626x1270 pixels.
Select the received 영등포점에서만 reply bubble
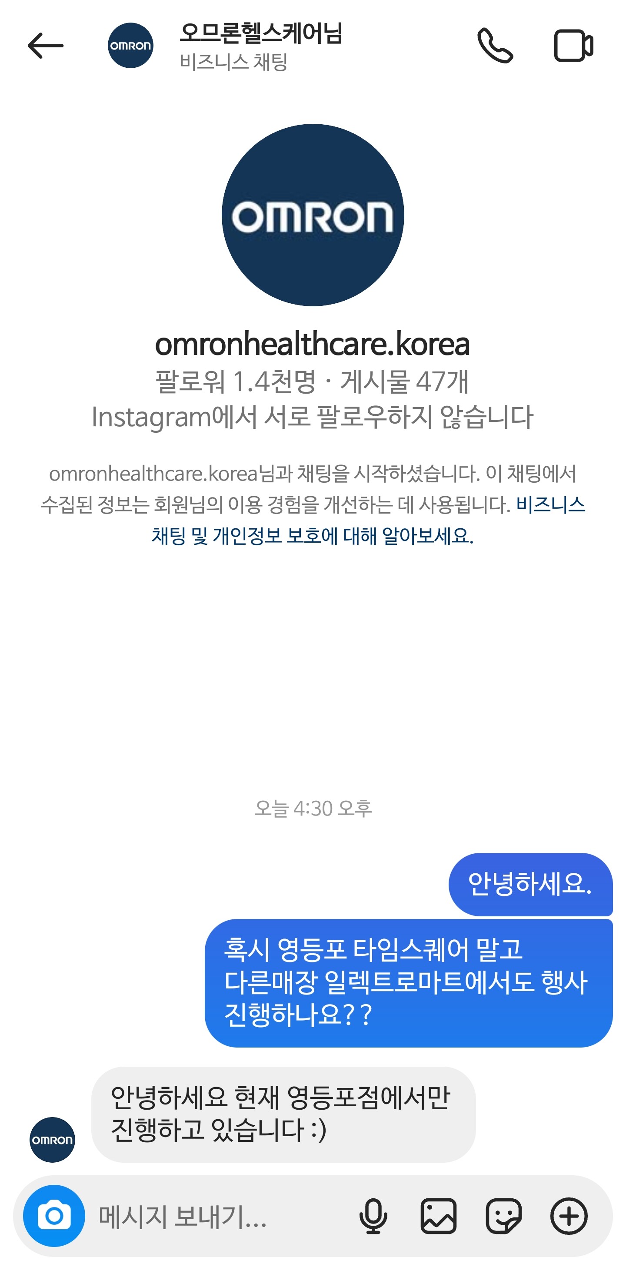pyautogui.click(x=283, y=1114)
